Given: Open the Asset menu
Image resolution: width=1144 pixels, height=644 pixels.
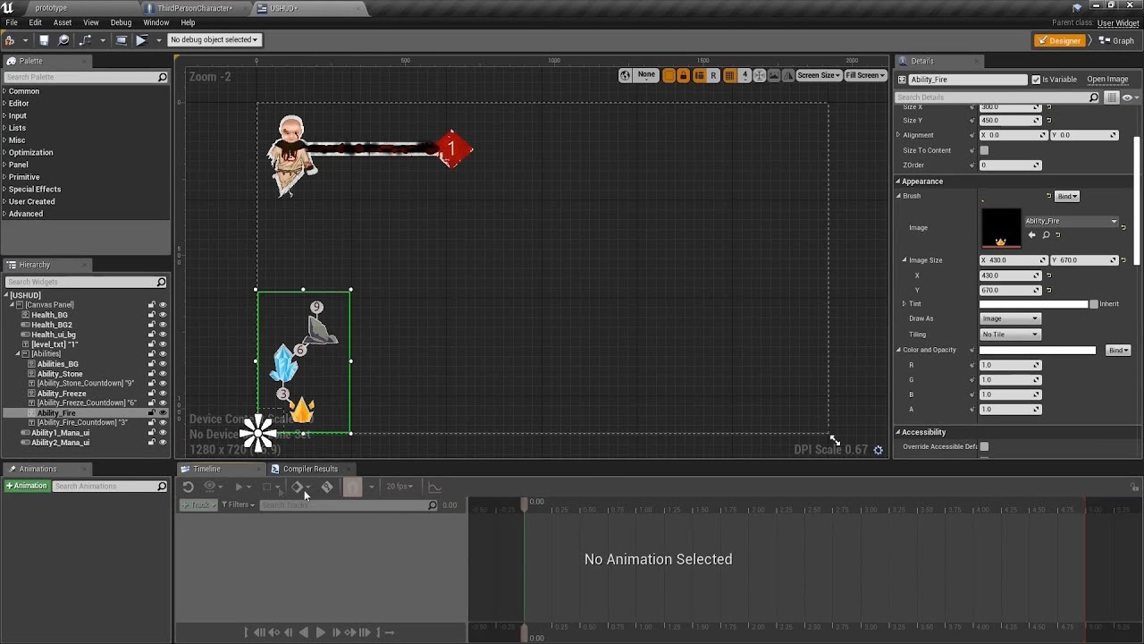Looking at the screenshot, I should [63, 22].
